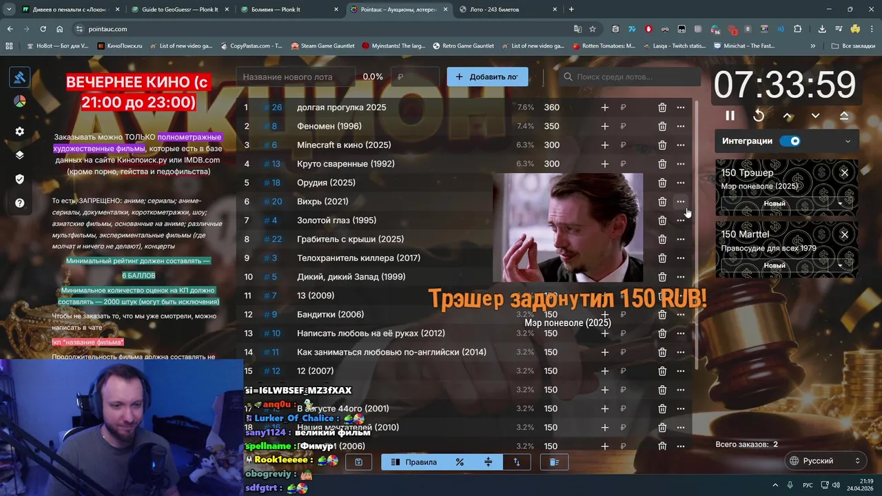Open 'КиноПоиск.ru' bookmark
The width and height of the screenshot is (882, 496).
[x=119, y=46]
